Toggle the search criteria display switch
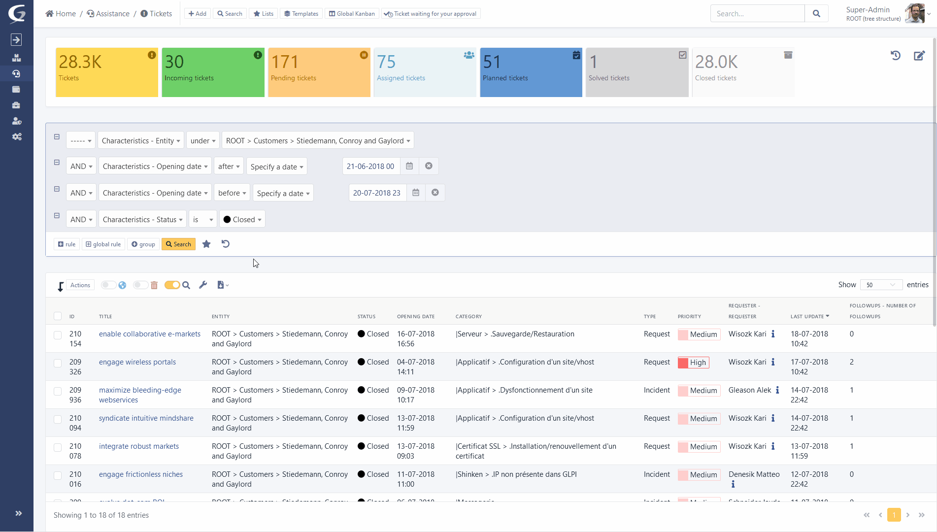Image resolution: width=937 pixels, height=532 pixels. pos(172,285)
